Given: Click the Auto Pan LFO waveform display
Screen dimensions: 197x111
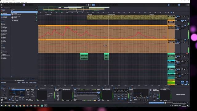Looking at the screenshot, I should coord(120,91).
